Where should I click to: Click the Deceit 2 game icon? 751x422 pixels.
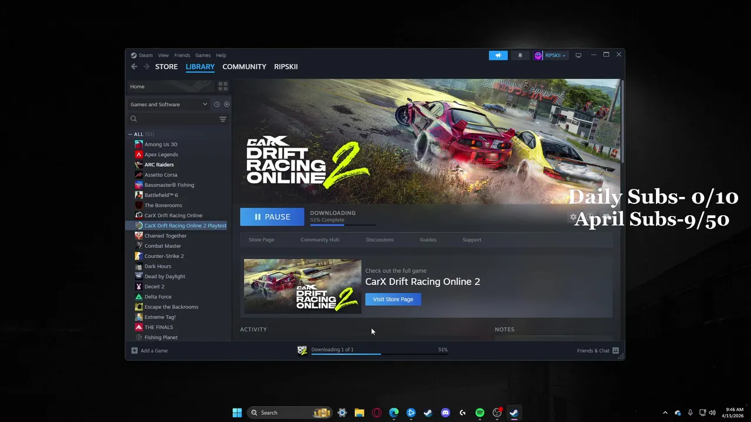(x=138, y=287)
